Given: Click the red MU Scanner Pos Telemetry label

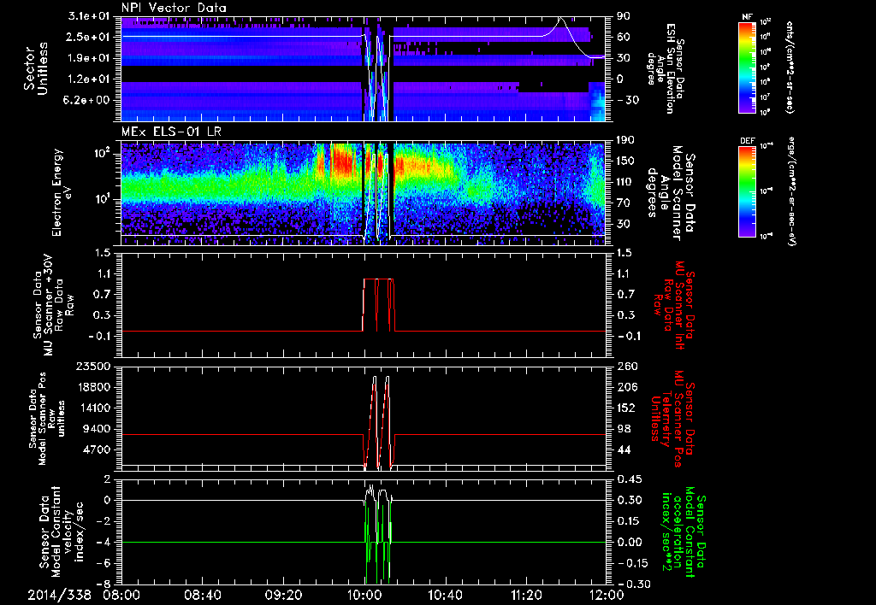Looking at the screenshot, I should pyautogui.click(x=673, y=420).
